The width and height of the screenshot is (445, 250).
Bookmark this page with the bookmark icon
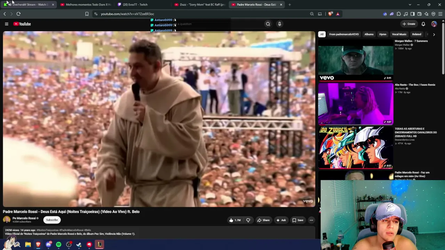(87, 14)
